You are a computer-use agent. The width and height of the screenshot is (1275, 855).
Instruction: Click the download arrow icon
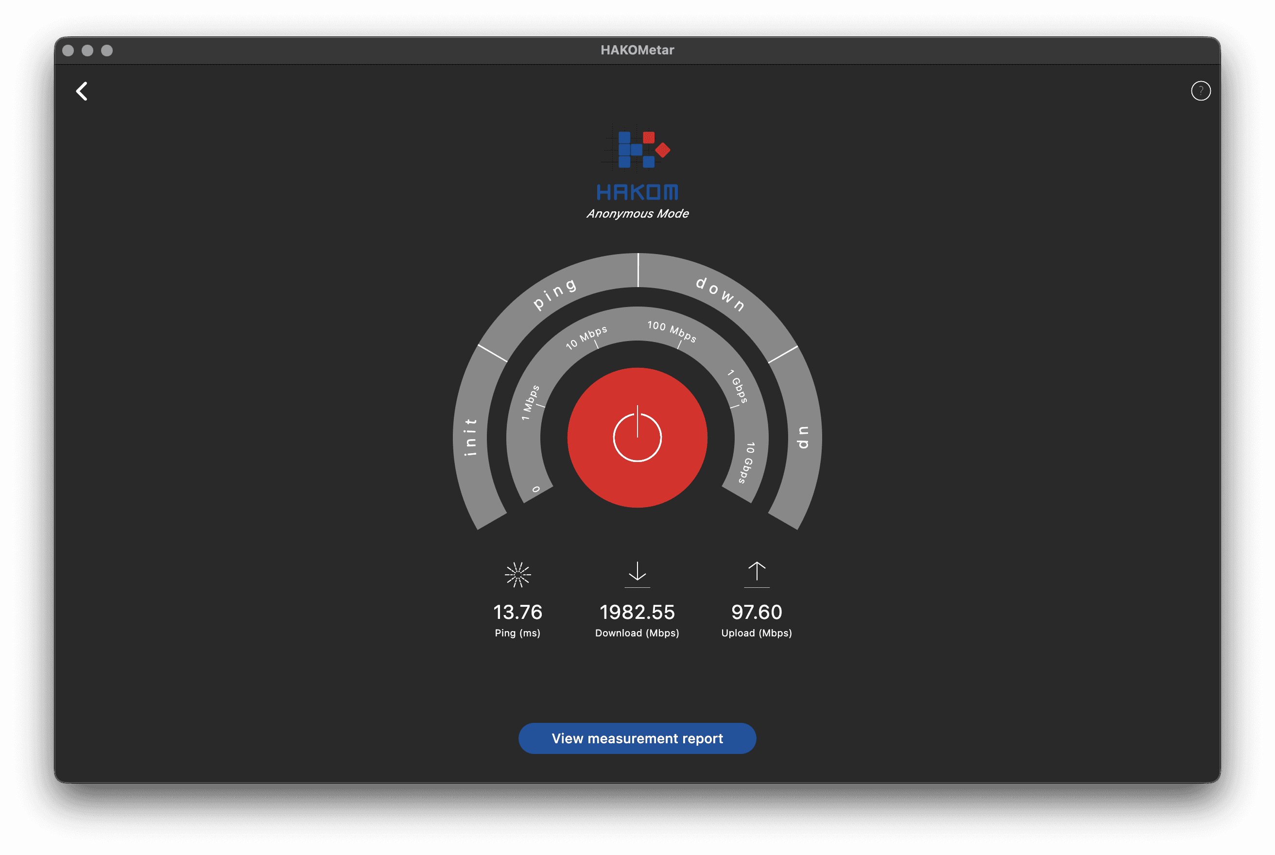[x=637, y=574]
